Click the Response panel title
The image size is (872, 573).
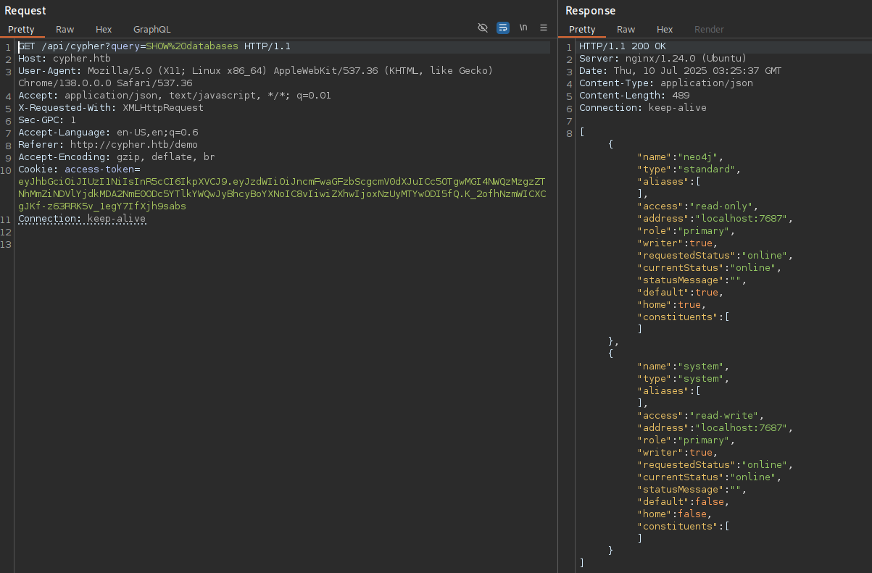[x=590, y=11]
